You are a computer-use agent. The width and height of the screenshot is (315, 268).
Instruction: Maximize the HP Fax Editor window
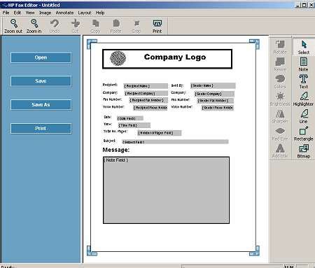[304, 5]
